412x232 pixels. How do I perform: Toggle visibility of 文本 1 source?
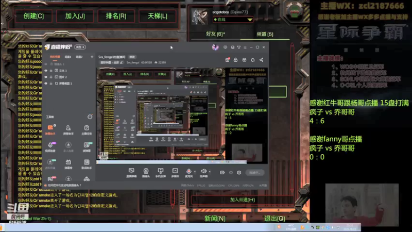46,71
